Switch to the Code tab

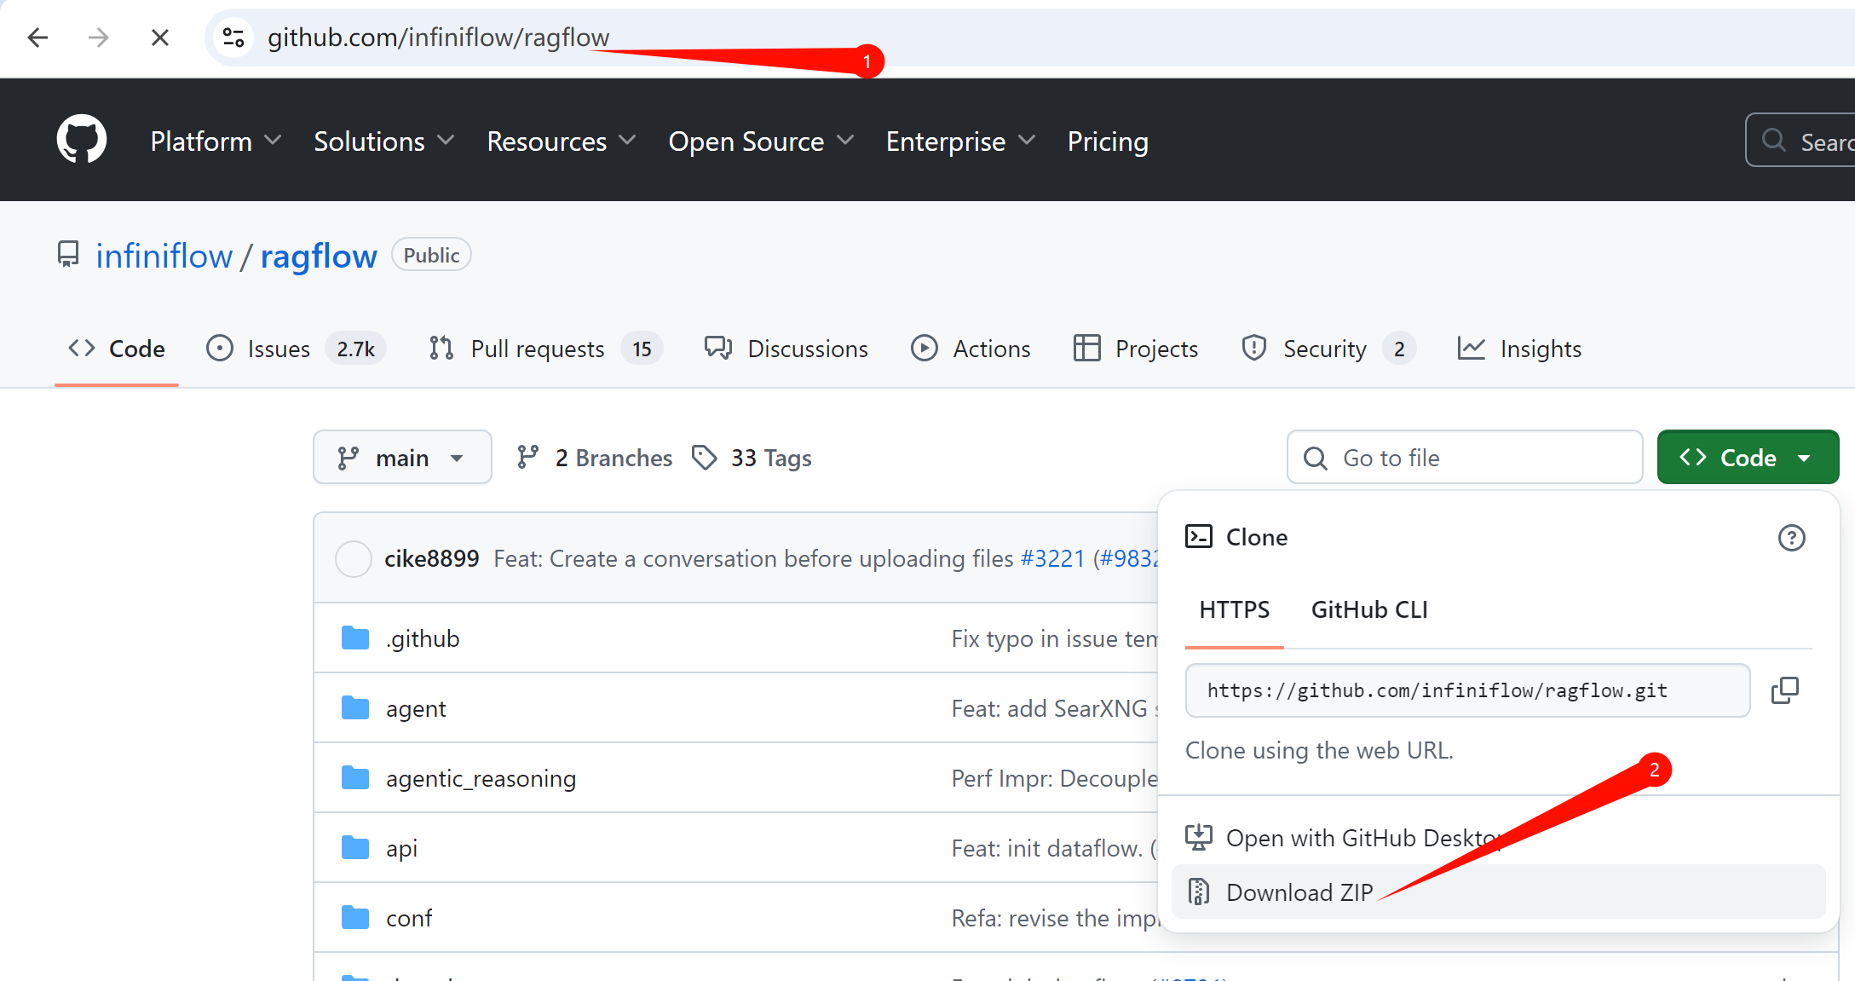pyautogui.click(x=117, y=349)
